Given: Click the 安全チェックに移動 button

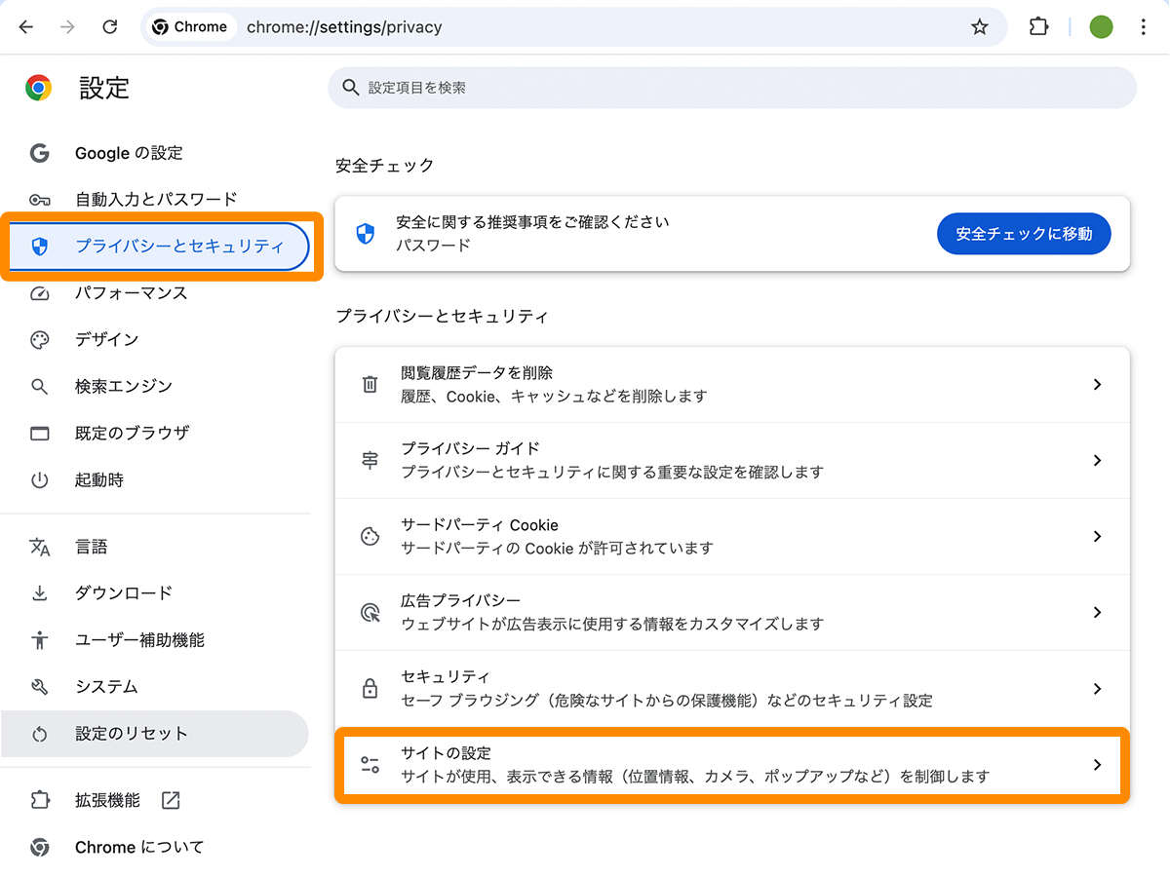Looking at the screenshot, I should coord(1024,233).
